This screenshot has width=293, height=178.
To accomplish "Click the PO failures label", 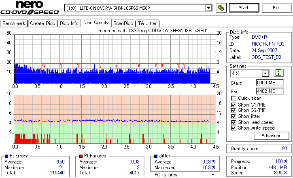I will 166,175.
